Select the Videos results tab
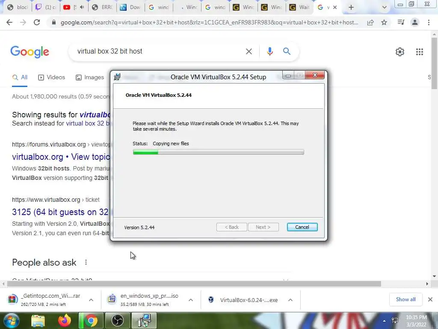The width and height of the screenshot is (438, 329). coord(52,78)
